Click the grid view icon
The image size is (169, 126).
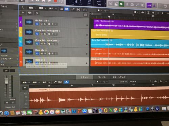62,9
